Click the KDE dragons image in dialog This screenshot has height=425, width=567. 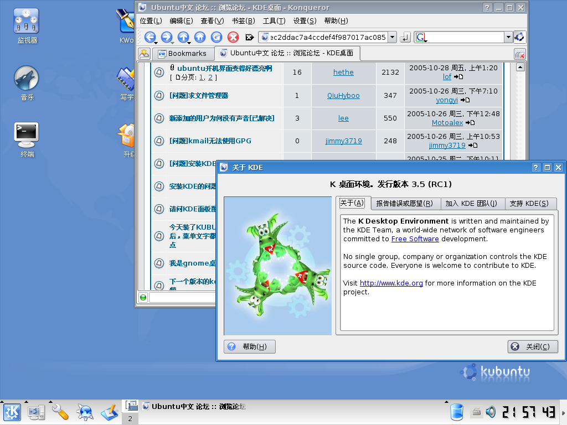tap(278, 266)
